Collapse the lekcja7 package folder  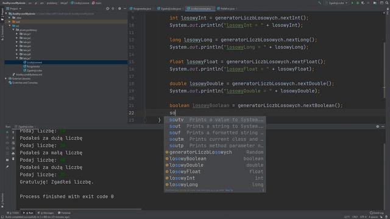tap(17, 58)
